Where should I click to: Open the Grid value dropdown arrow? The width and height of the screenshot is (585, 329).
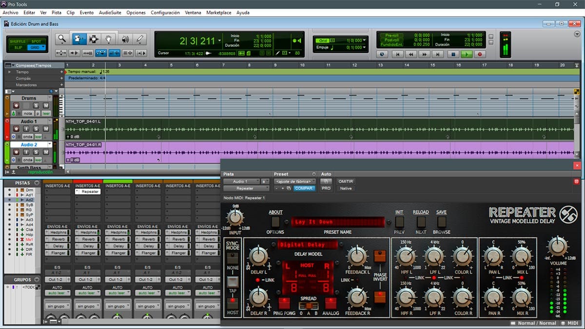pyautogui.click(x=365, y=40)
